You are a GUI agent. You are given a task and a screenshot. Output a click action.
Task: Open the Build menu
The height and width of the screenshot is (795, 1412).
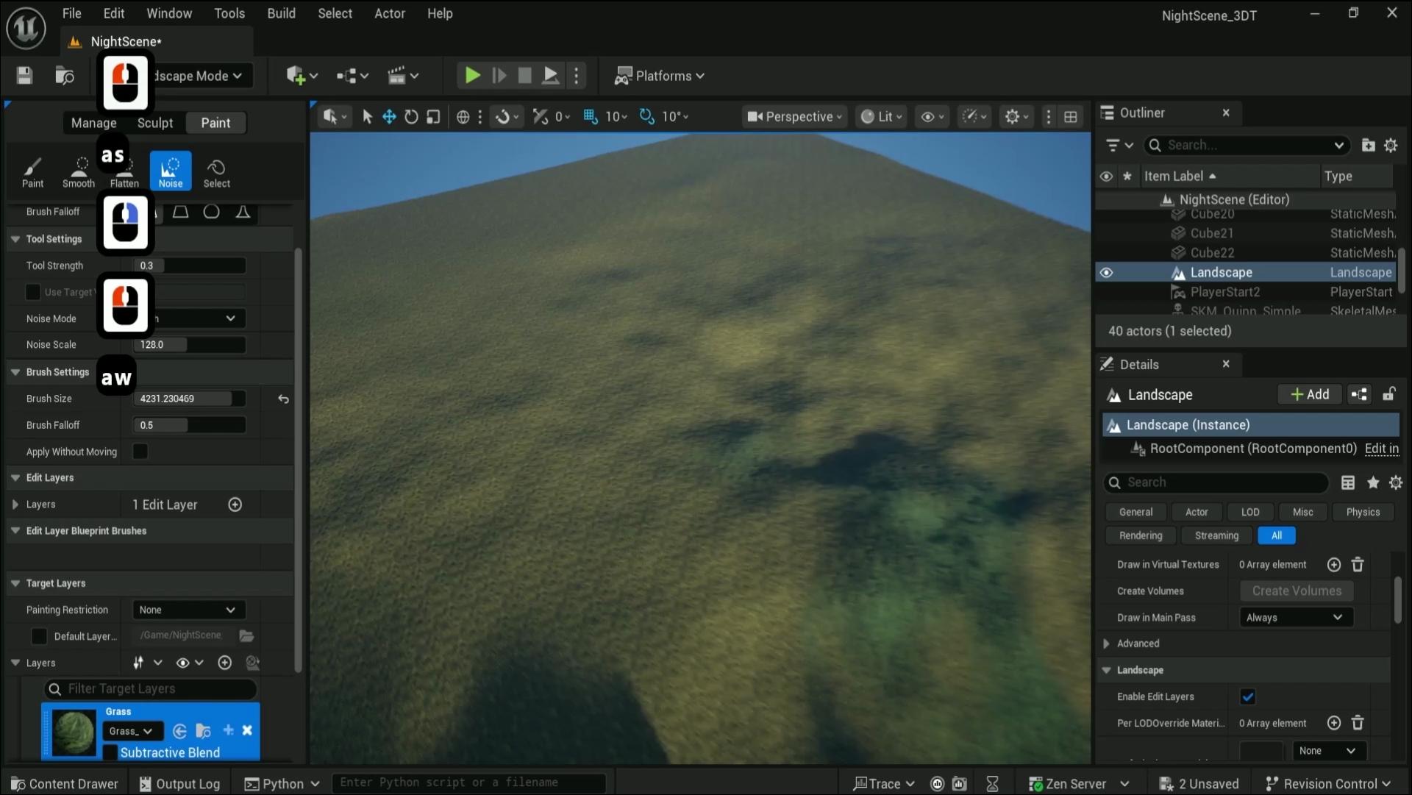(x=281, y=13)
